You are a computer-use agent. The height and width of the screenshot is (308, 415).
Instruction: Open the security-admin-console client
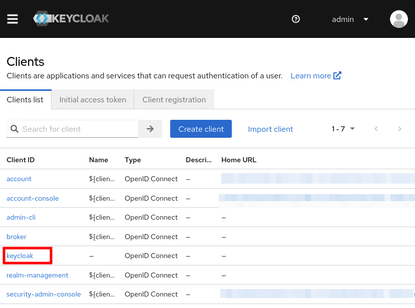tap(44, 295)
